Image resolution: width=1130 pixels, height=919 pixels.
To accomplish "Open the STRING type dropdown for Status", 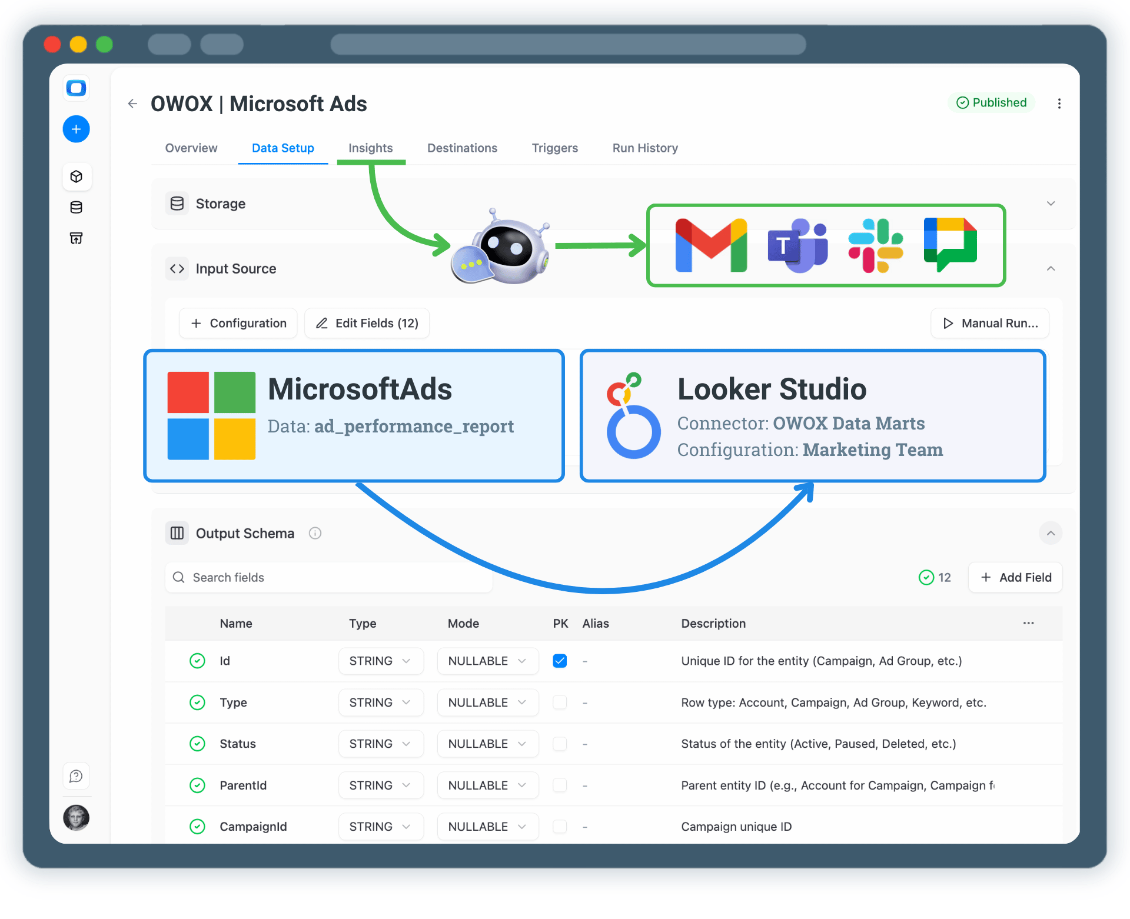I will click(381, 744).
